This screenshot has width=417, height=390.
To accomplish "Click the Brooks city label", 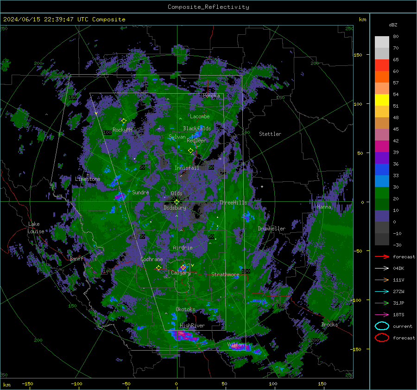I will click(x=329, y=325).
